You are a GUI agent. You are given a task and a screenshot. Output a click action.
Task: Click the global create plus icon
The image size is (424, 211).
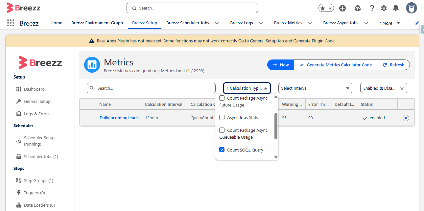(342, 8)
